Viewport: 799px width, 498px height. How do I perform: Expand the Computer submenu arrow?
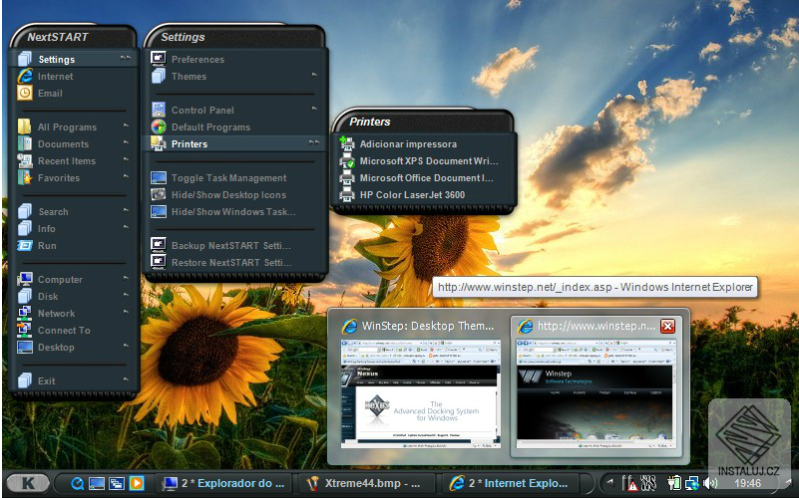[x=126, y=278]
